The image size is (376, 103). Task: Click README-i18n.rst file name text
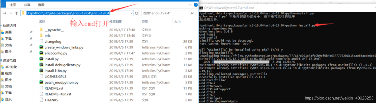[x=58, y=94]
